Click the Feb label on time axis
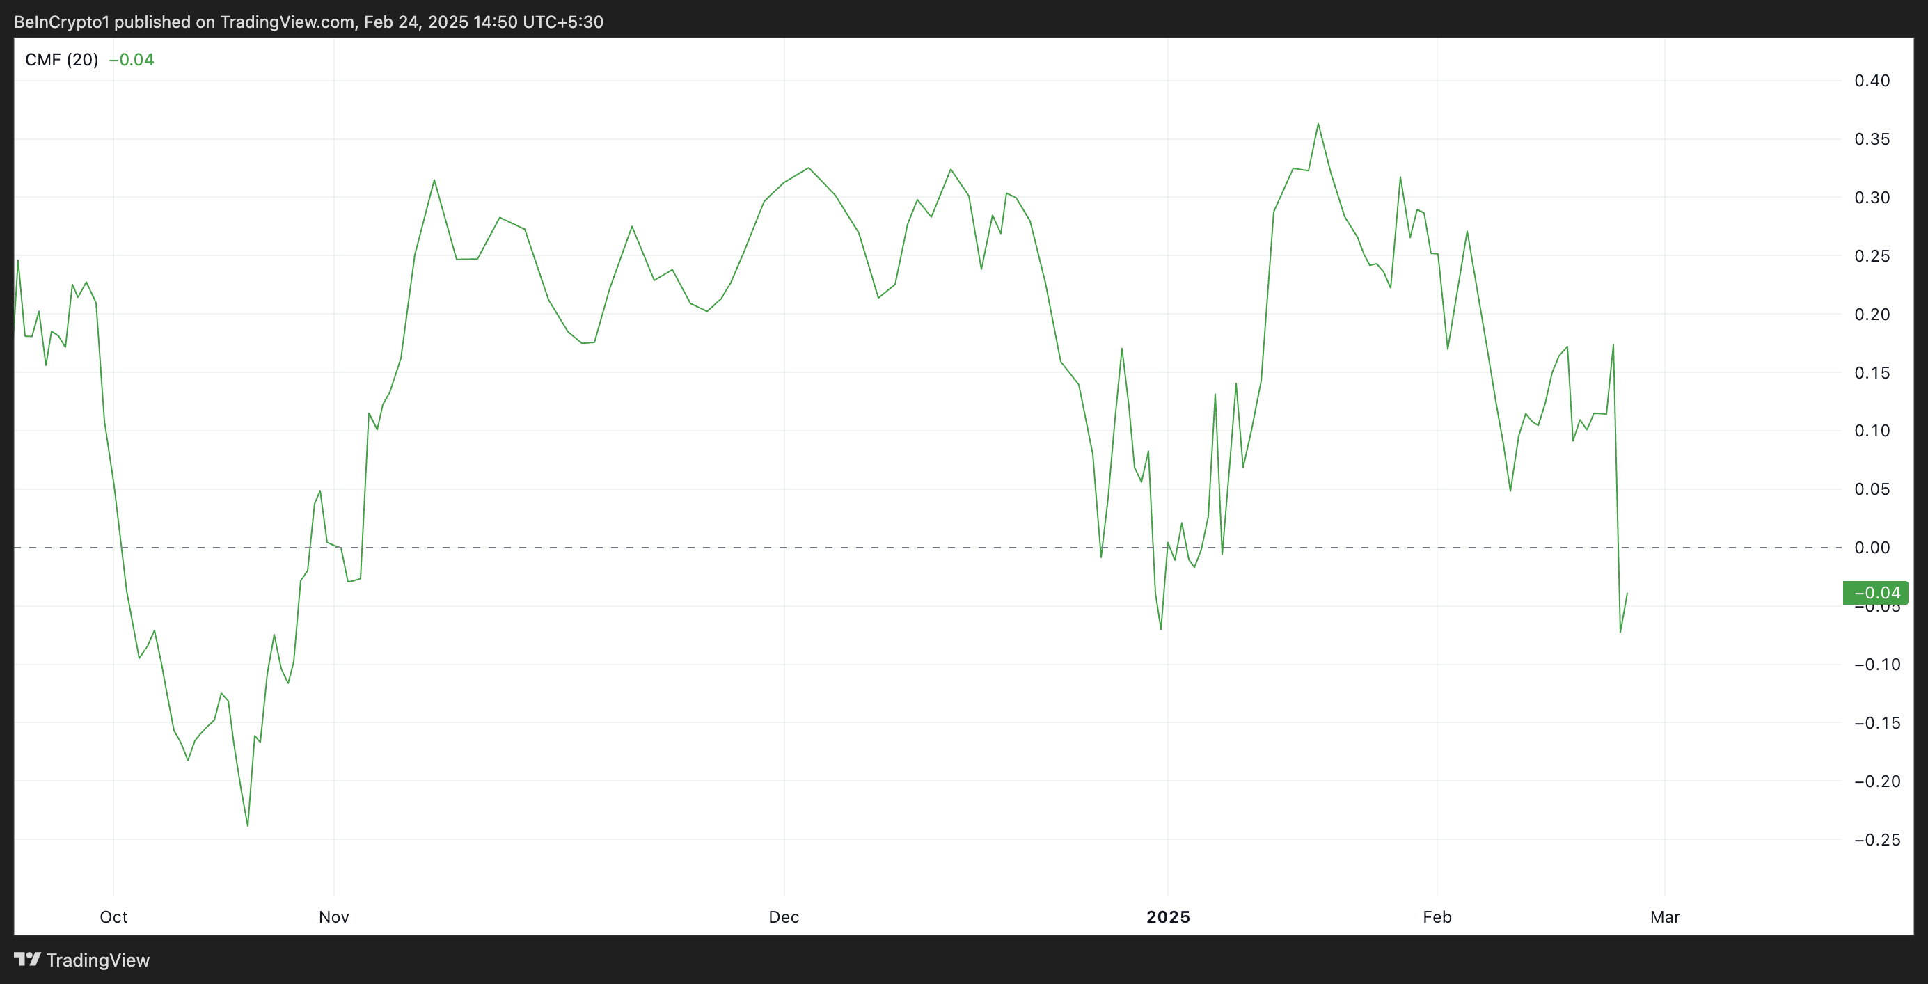The width and height of the screenshot is (1928, 984). (1437, 916)
